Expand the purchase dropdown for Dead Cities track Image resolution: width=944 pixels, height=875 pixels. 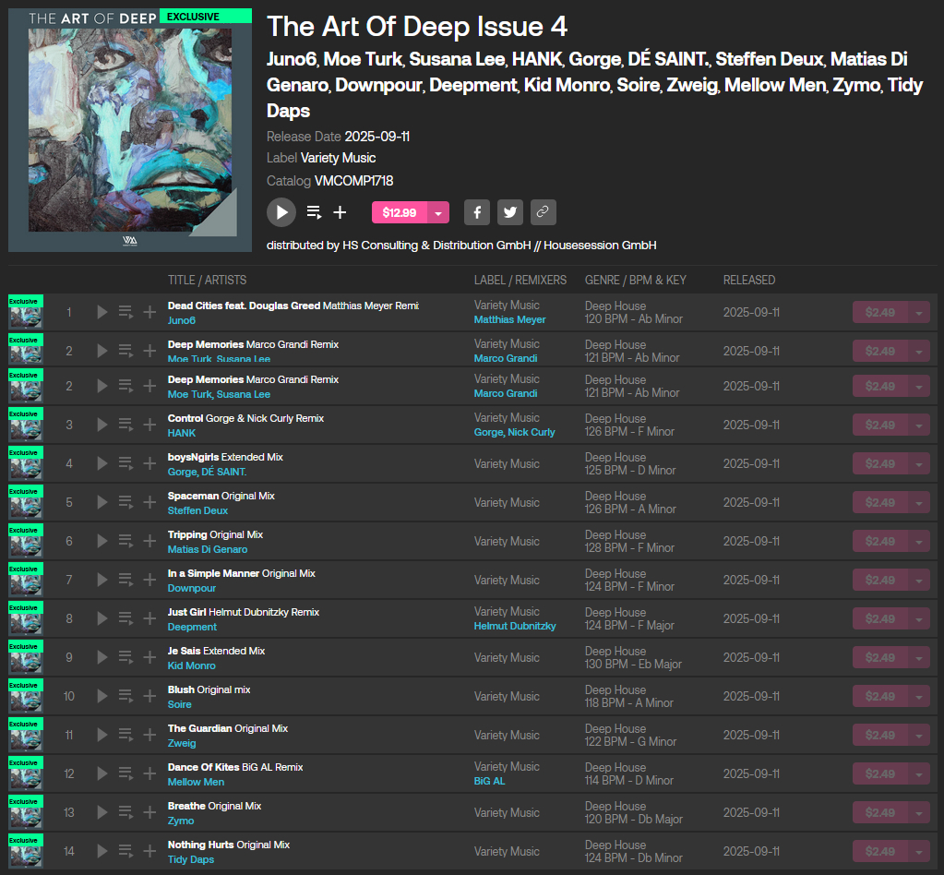tap(919, 312)
